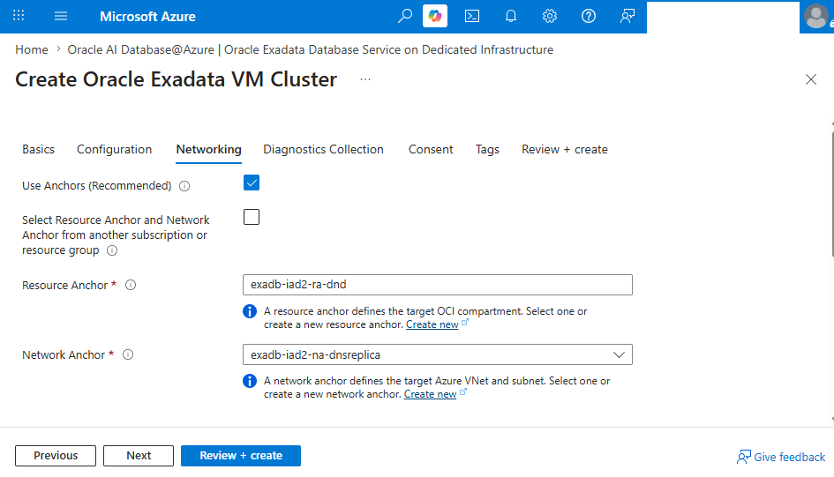834x477 pixels.
Task: Check Select Resource Anchor from another subscription box
Action: point(252,217)
